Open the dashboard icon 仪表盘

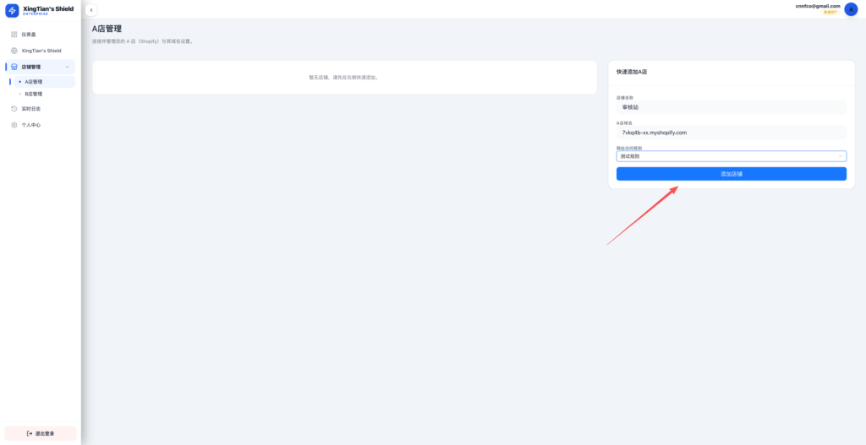tap(14, 34)
